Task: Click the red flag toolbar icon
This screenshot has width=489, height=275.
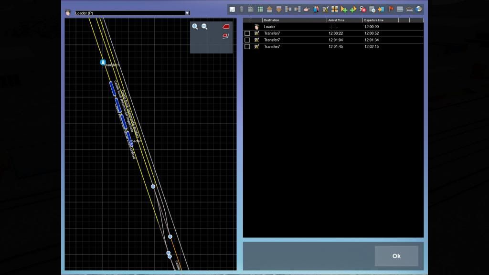Action: (x=391, y=10)
